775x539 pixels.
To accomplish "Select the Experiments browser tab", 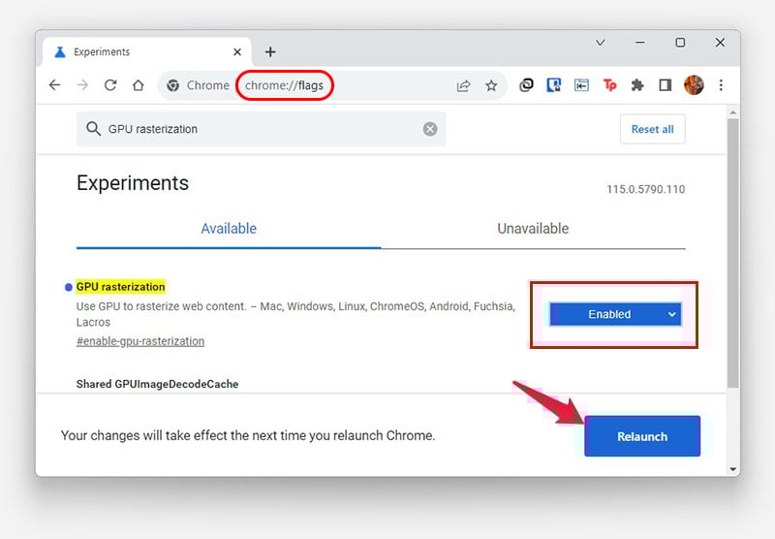I will [147, 52].
